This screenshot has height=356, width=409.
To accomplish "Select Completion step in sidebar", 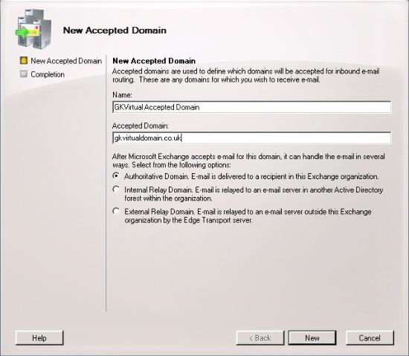I will (x=48, y=74).
